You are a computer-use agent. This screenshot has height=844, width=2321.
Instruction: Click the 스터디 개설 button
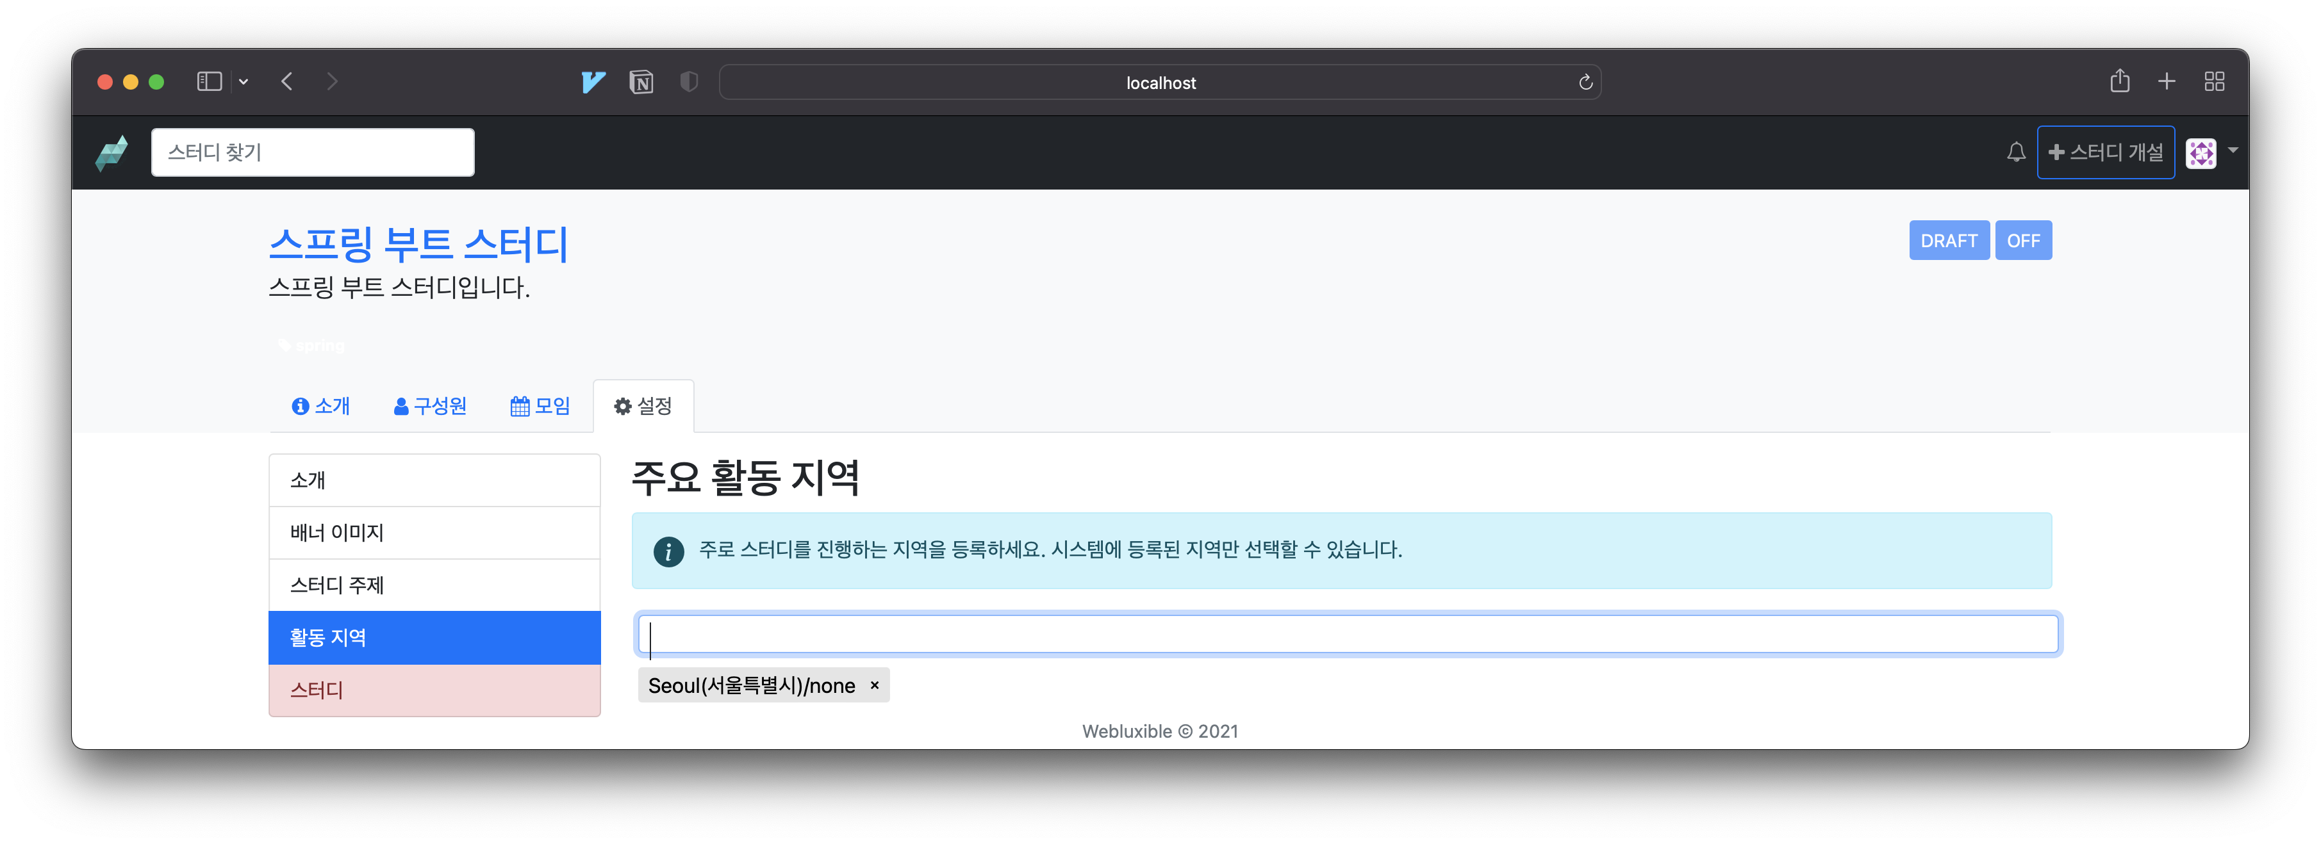tap(2105, 152)
